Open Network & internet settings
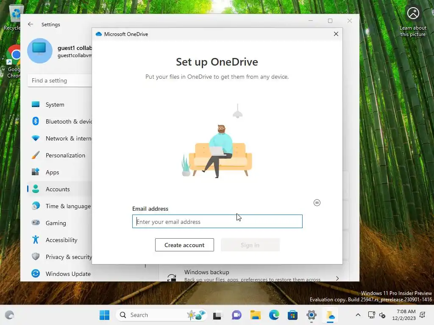This screenshot has height=325, width=434. (59, 138)
